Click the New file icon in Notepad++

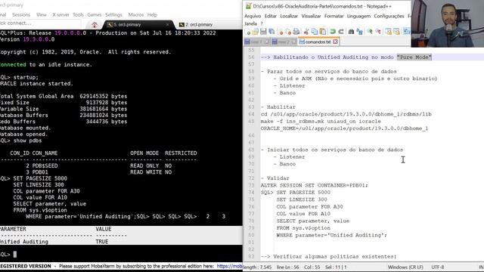[x=248, y=32]
